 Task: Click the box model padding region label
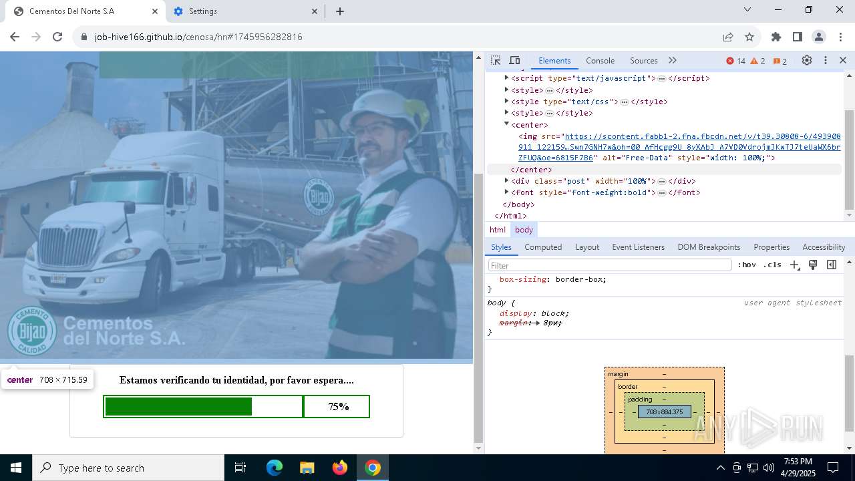(640, 399)
